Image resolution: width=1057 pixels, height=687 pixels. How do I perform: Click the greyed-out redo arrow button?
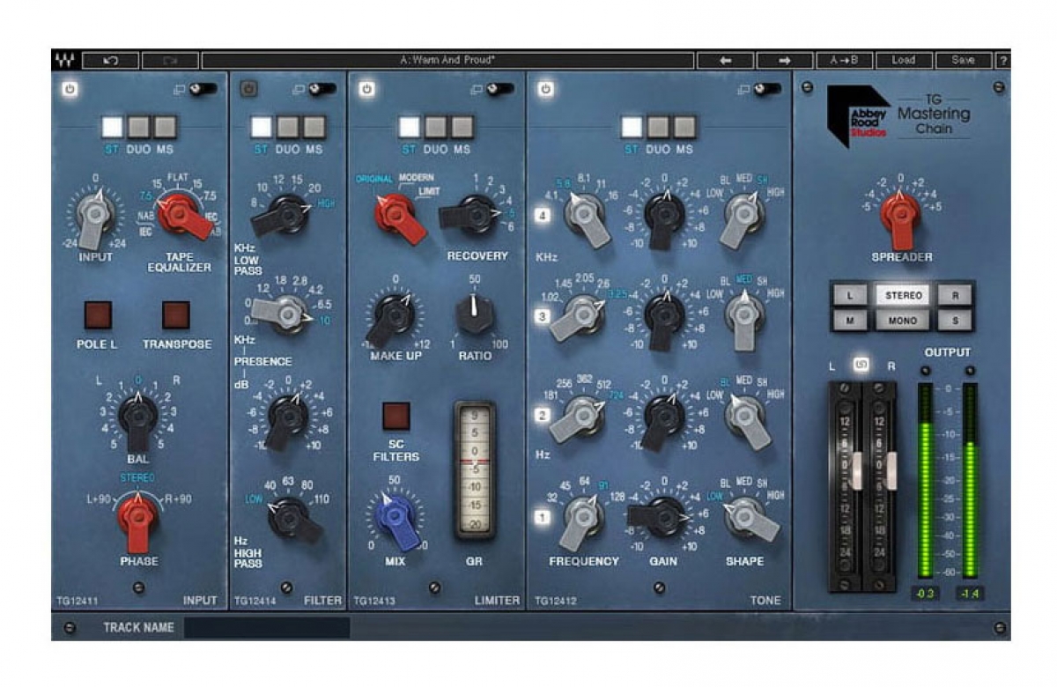(x=170, y=60)
